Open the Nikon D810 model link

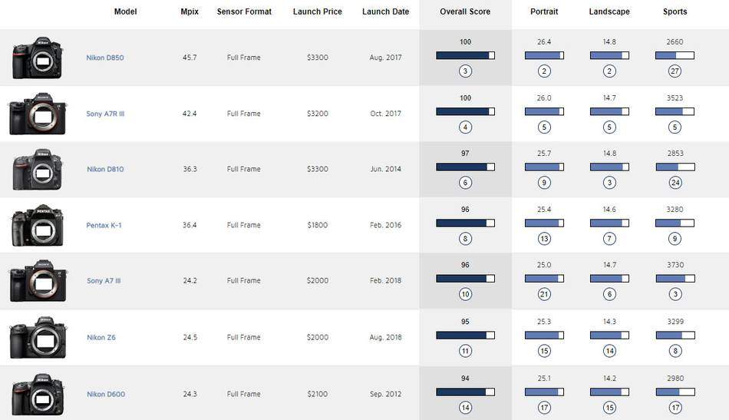[105, 169]
